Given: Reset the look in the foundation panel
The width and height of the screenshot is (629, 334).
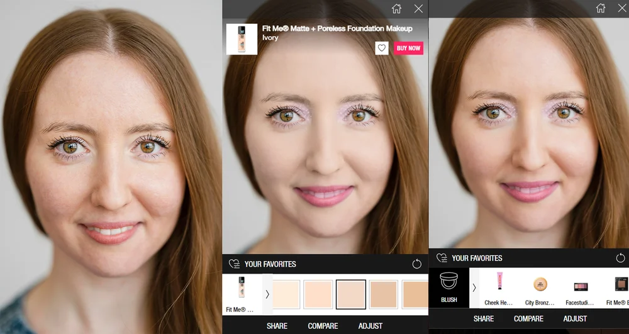Looking at the screenshot, I should [417, 264].
